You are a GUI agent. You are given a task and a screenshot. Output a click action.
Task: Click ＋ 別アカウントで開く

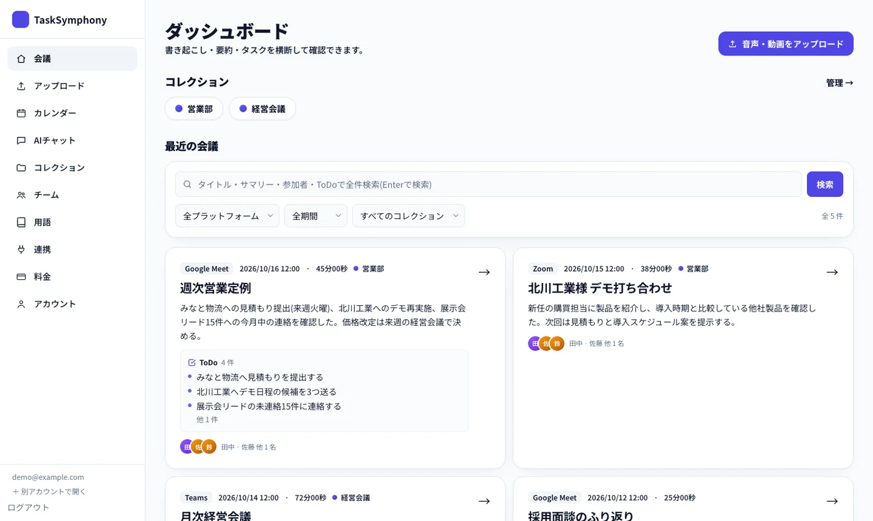[x=49, y=491]
